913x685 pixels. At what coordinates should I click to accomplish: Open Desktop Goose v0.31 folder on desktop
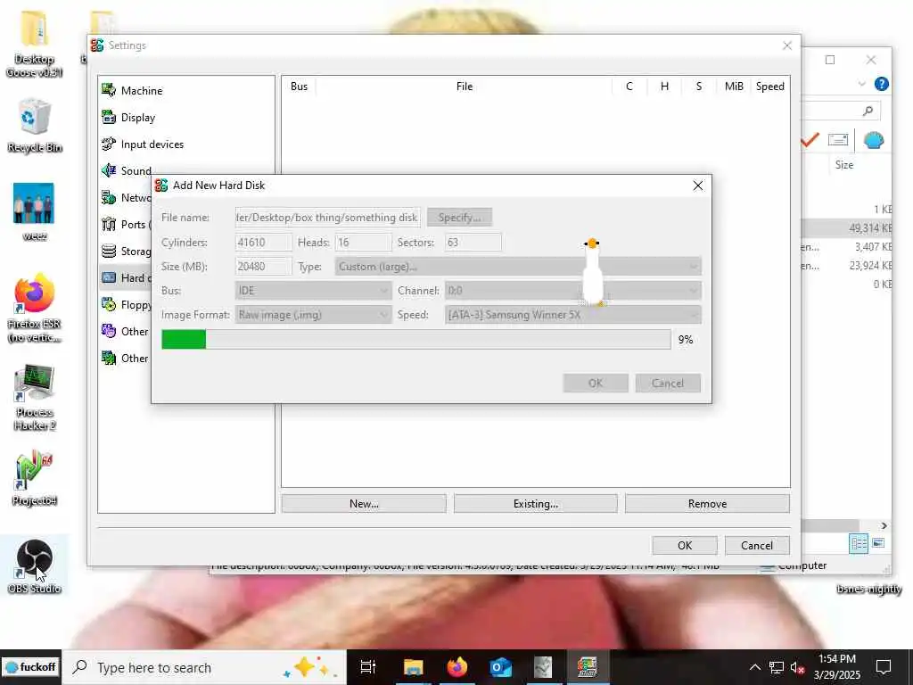click(34, 45)
